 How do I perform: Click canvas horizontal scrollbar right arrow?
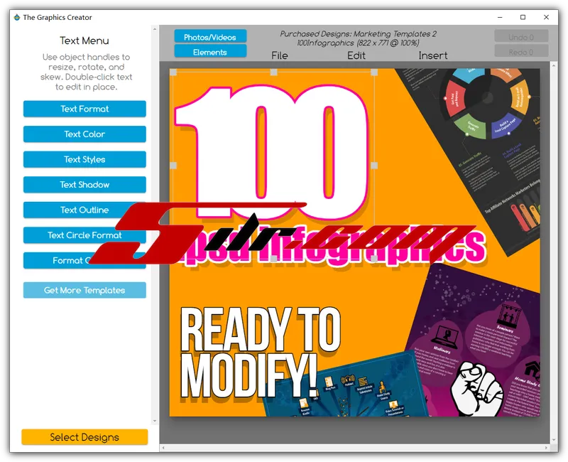546,448
